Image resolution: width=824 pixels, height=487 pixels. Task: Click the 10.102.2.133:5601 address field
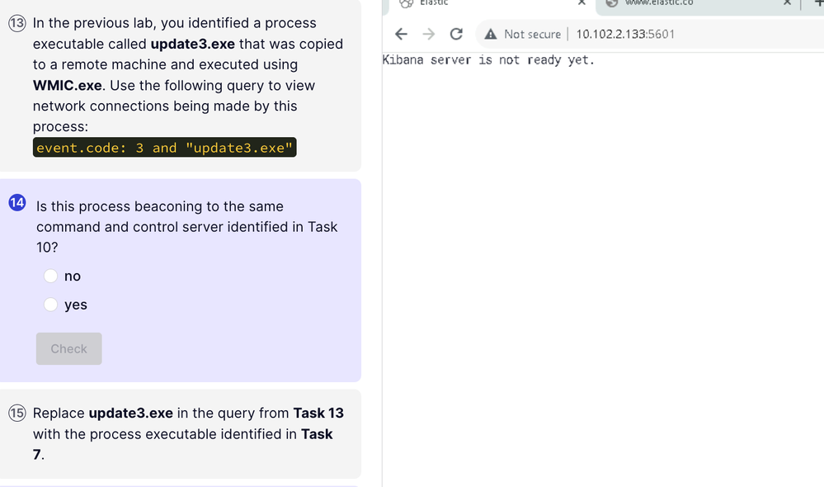[x=625, y=34]
